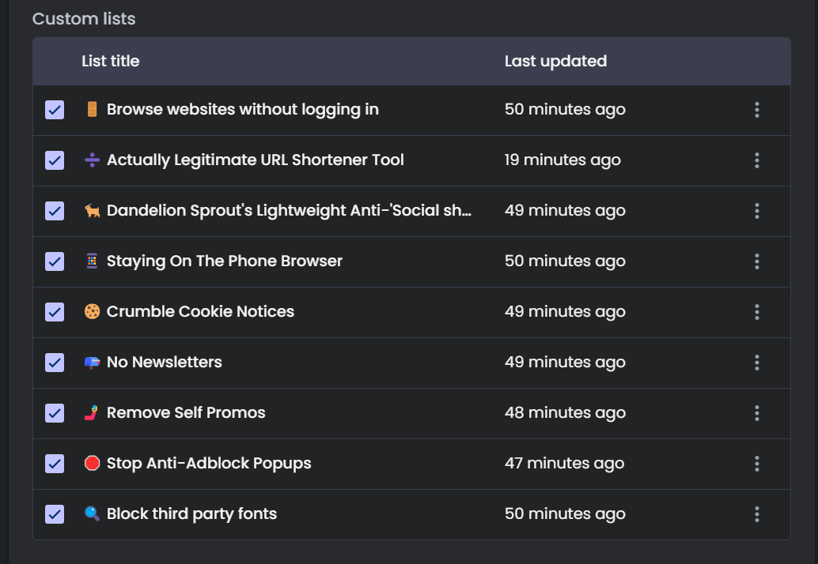Screen dimensions: 818x564
Task: Open more options for No Newsletters row
Action: [x=756, y=363]
